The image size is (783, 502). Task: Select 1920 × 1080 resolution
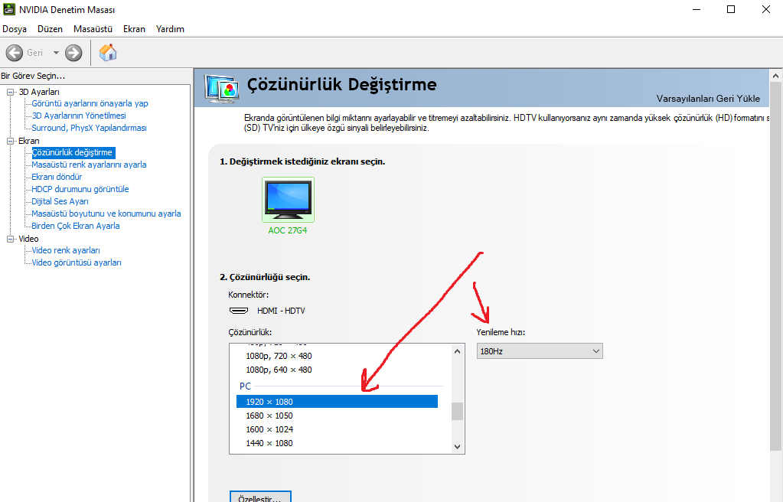(x=337, y=402)
